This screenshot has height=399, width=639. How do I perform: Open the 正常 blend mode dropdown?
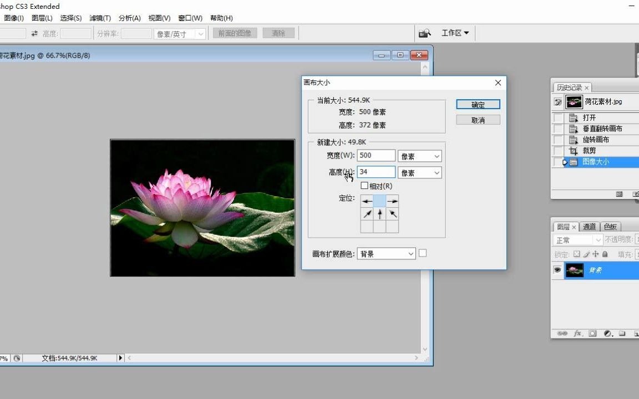577,239
